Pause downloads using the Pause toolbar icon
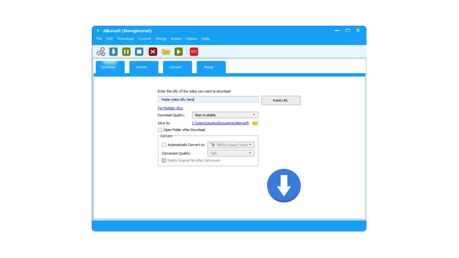 (x=126, y=51)
